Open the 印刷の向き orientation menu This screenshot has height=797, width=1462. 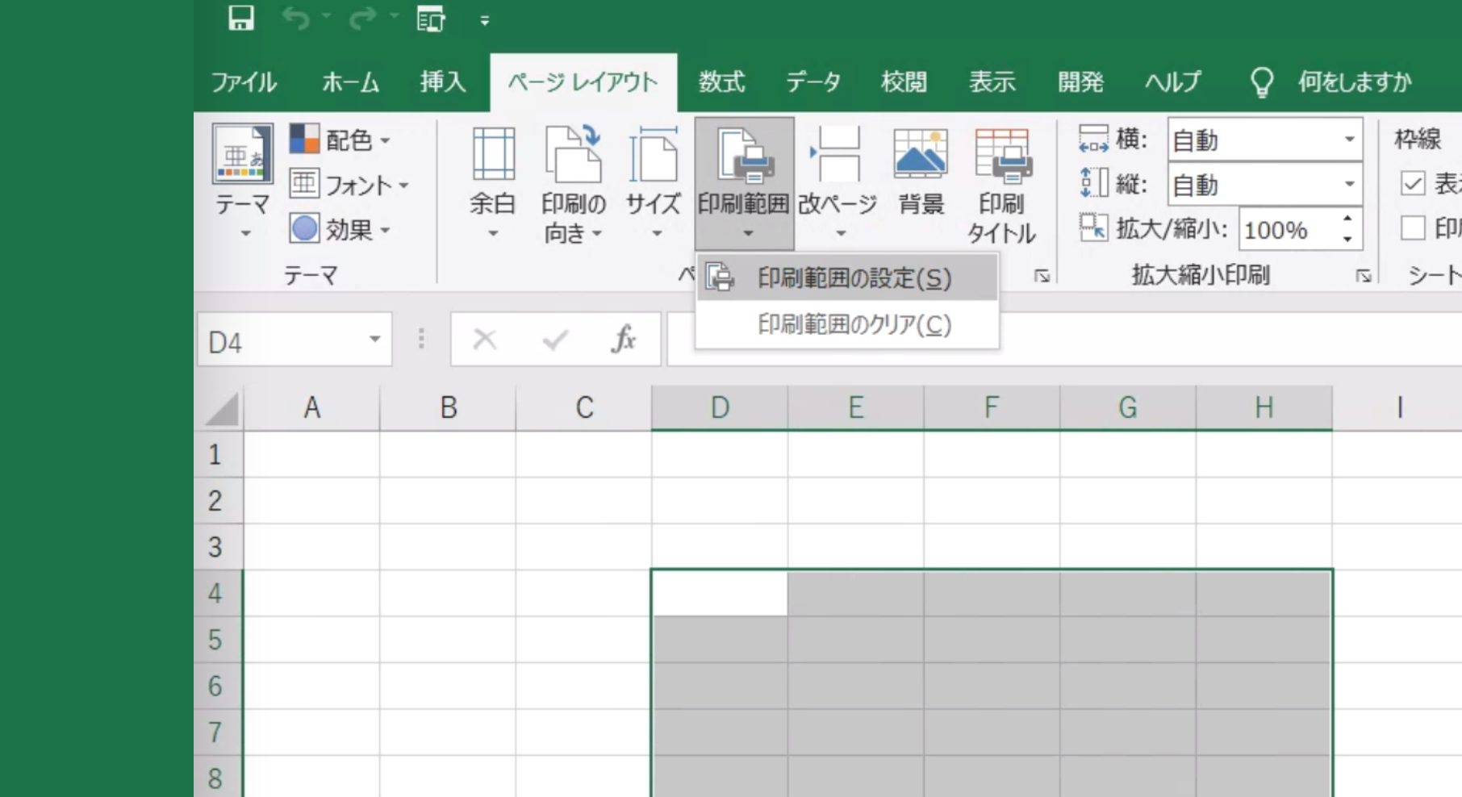tap(573, 184)
